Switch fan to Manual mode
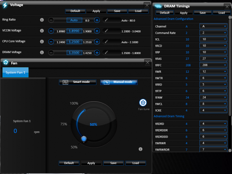 pyautogui.click(x=119, y=82)
